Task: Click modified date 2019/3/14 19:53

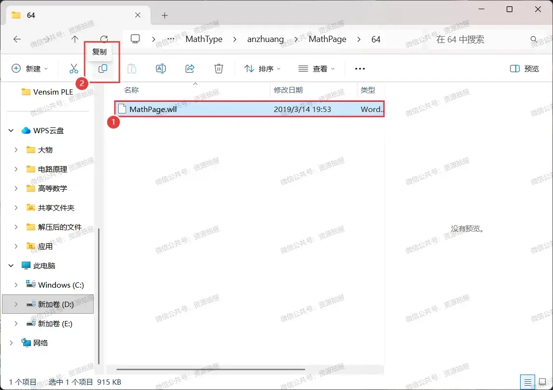Action: point(302,109)
